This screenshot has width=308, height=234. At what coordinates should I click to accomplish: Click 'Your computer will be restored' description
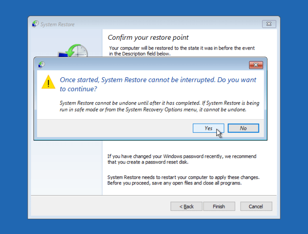point(182,51)
